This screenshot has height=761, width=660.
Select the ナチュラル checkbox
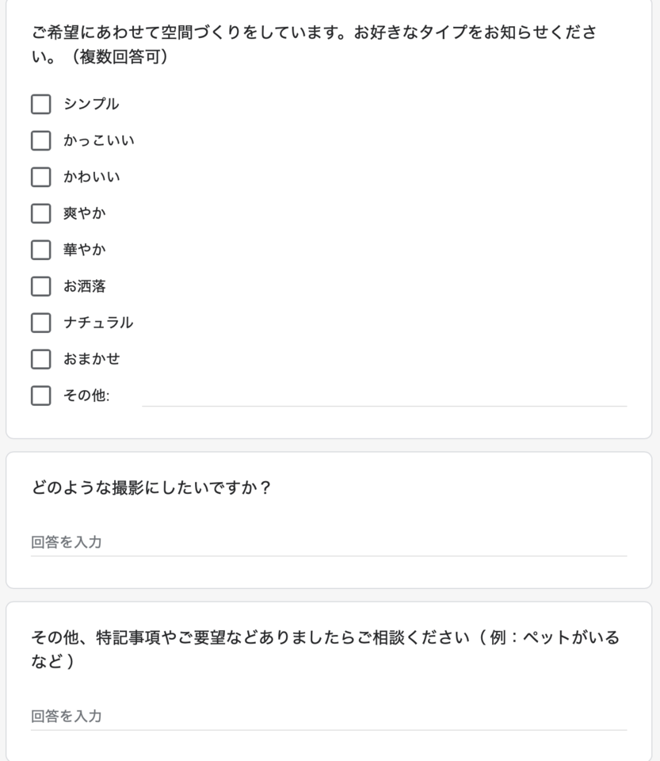coord(40,323)
